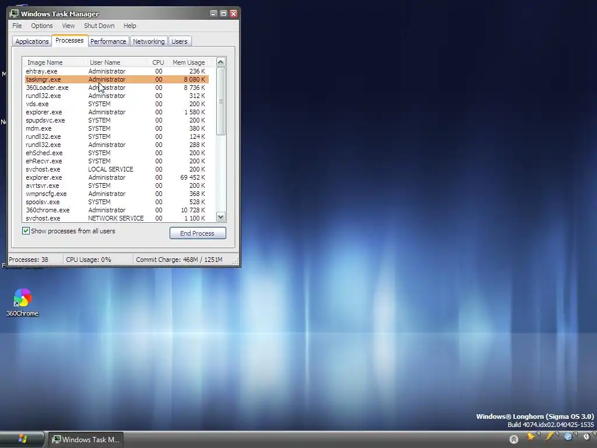Screen dimensions: 597x448
Task: Click the clock tray icon
Action: click(587, 437)
